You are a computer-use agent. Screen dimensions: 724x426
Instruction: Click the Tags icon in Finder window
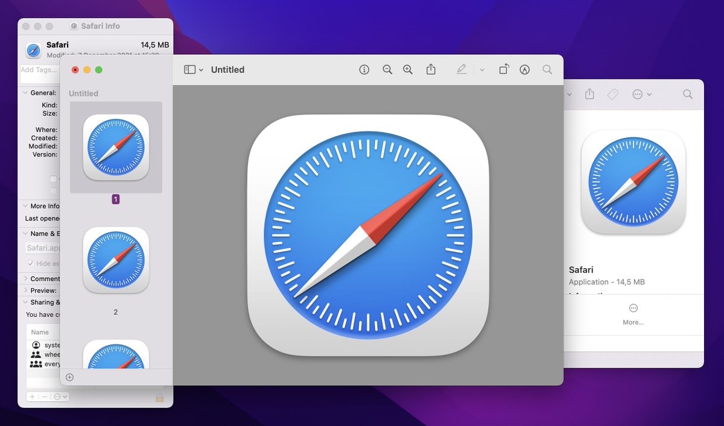(612, 95)
